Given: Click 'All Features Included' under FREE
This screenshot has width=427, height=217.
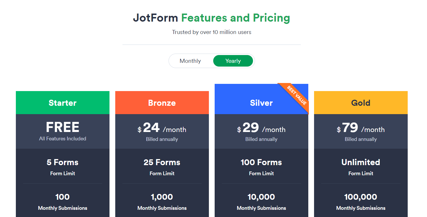Looking at the screenshot, I should (63, 138).
